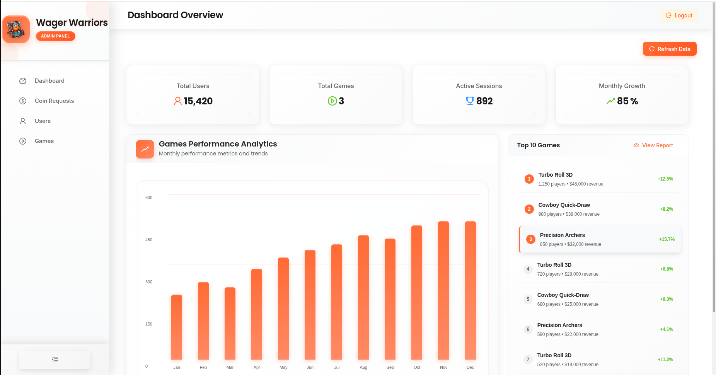The image size is (716, 375).
Task: Click the Dashboard gauge icon in sidebar
Action: [23, 81]
